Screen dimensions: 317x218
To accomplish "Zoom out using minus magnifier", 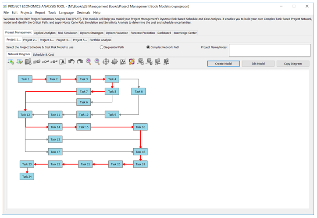I will pos(97,61).
